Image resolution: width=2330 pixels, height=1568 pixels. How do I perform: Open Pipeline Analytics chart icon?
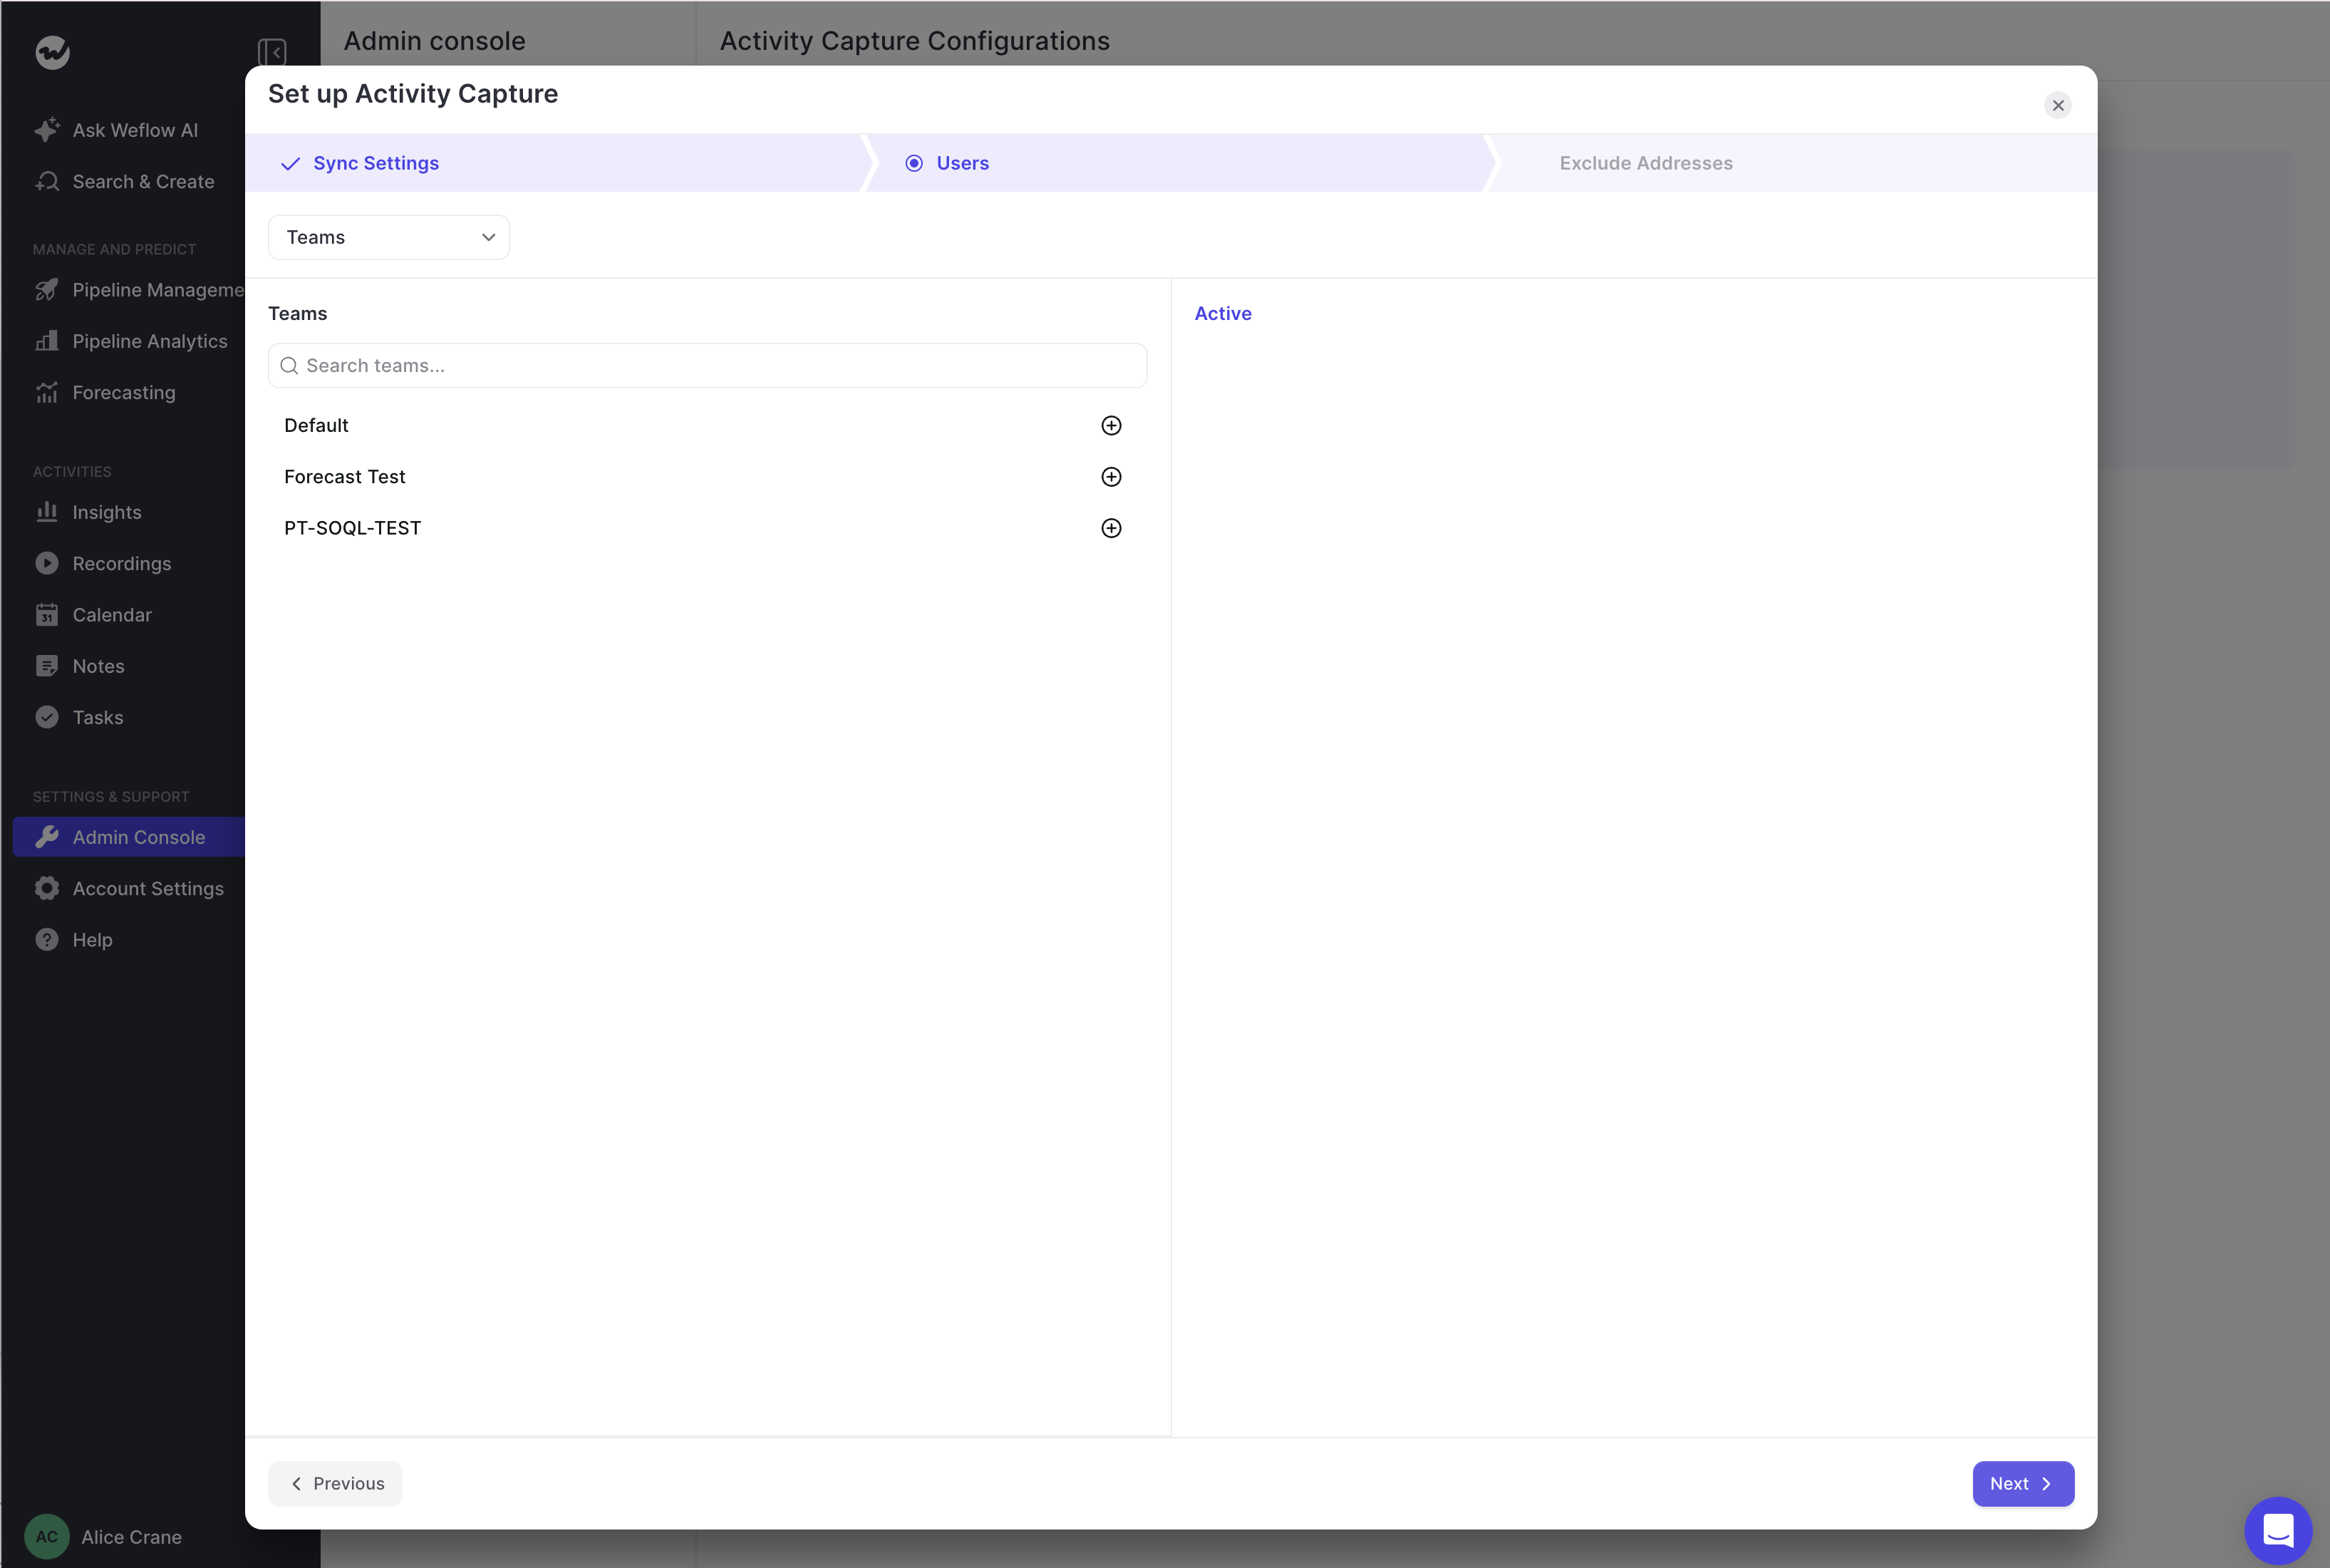coord(46,341)
